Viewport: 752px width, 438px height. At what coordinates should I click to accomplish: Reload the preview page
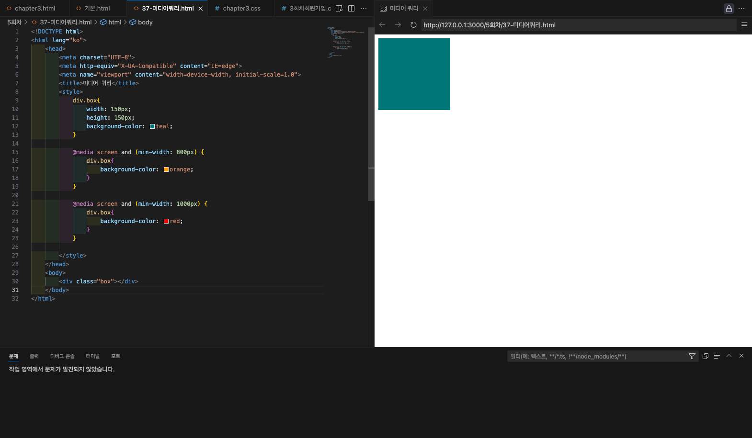413,25
